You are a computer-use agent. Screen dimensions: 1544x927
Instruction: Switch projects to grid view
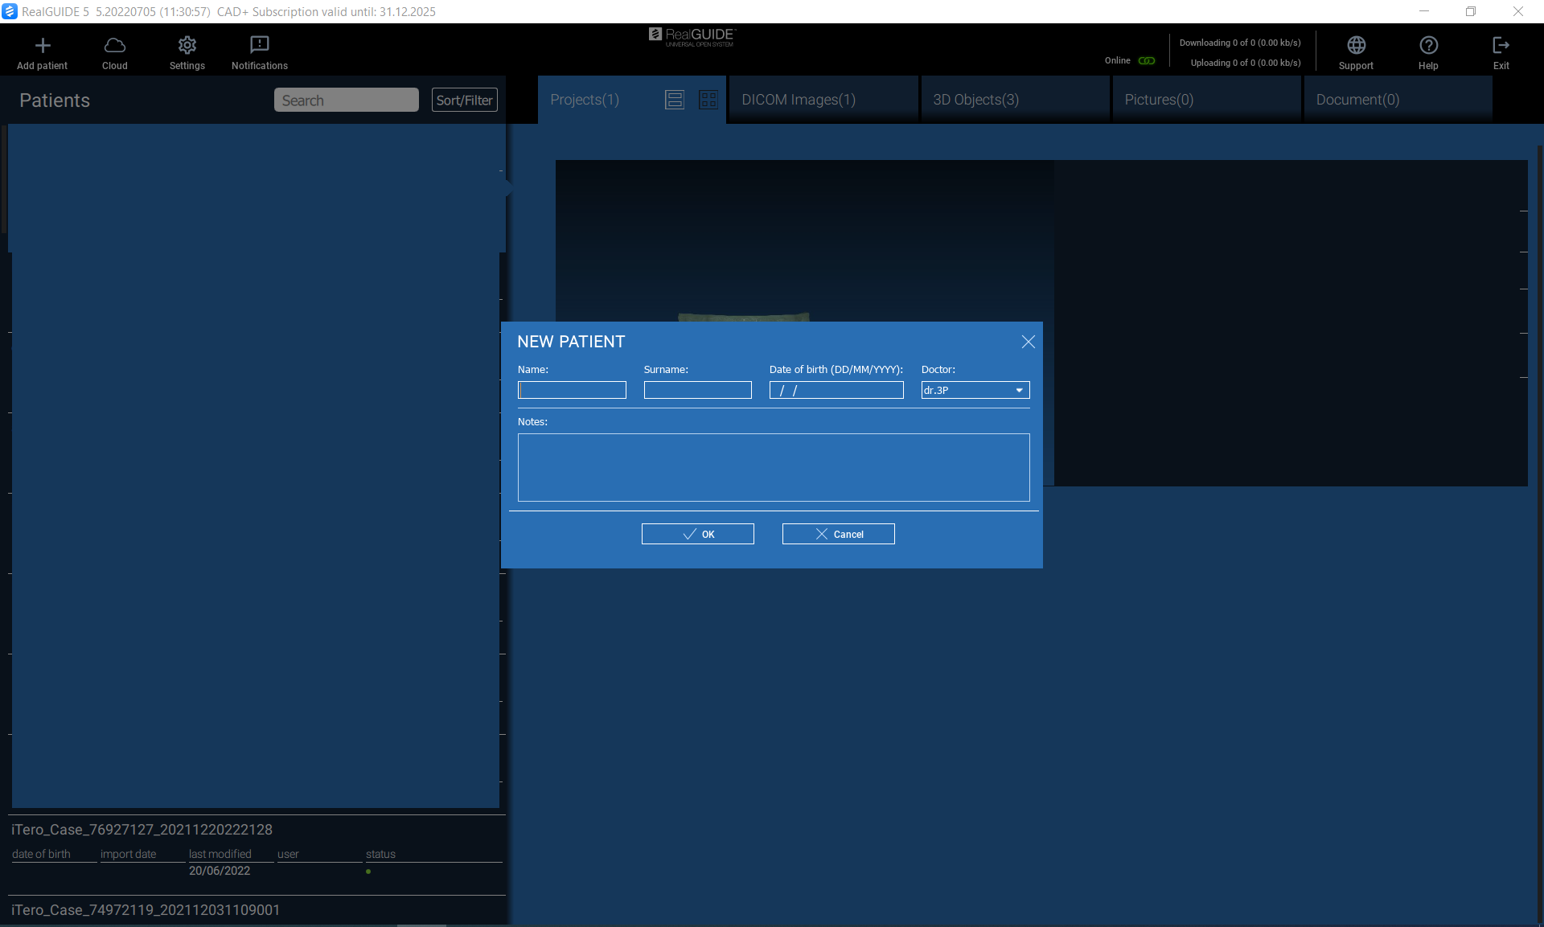coord(708,100)
